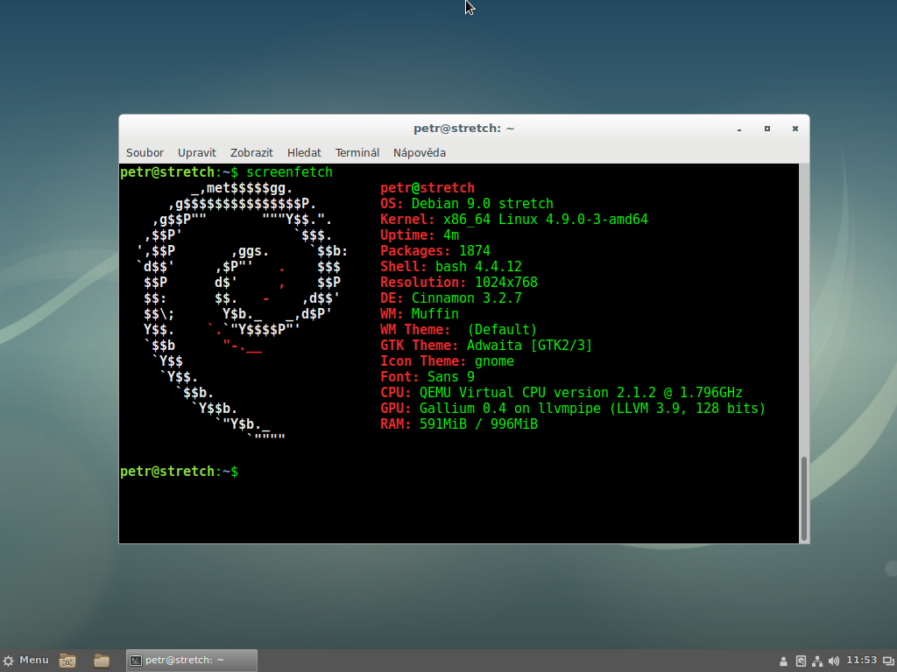The width and height of the screenshot is (897, 672).
Task: Click the workspace switcher applet
Action: pos(887,661)
